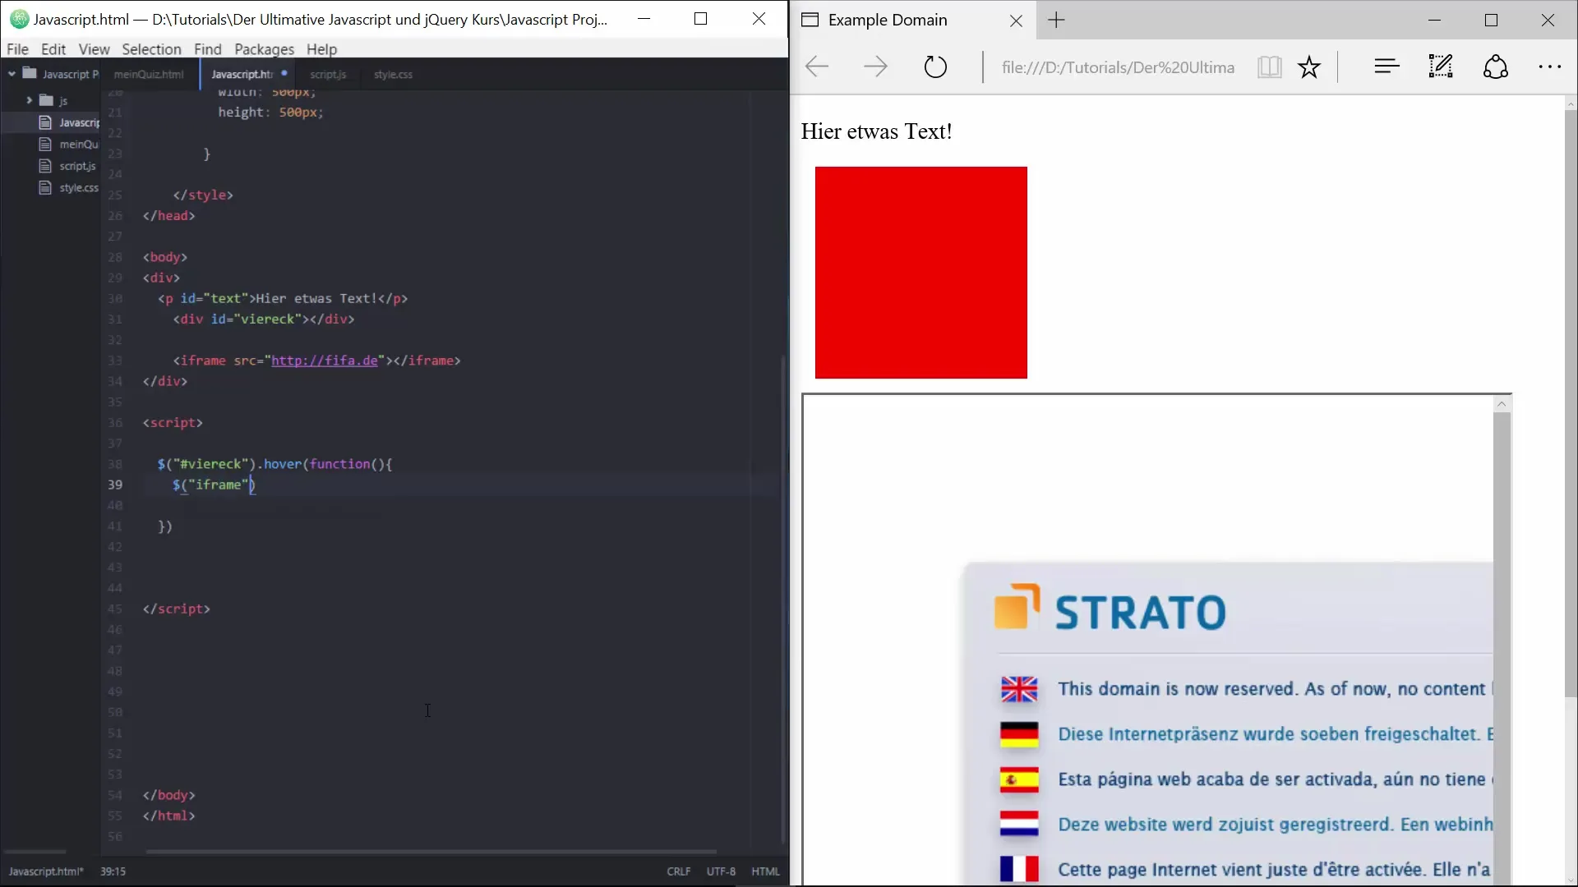Open Edge more options ellipsis menu
Screen dimensions: 1578x887
[1549, 67]
